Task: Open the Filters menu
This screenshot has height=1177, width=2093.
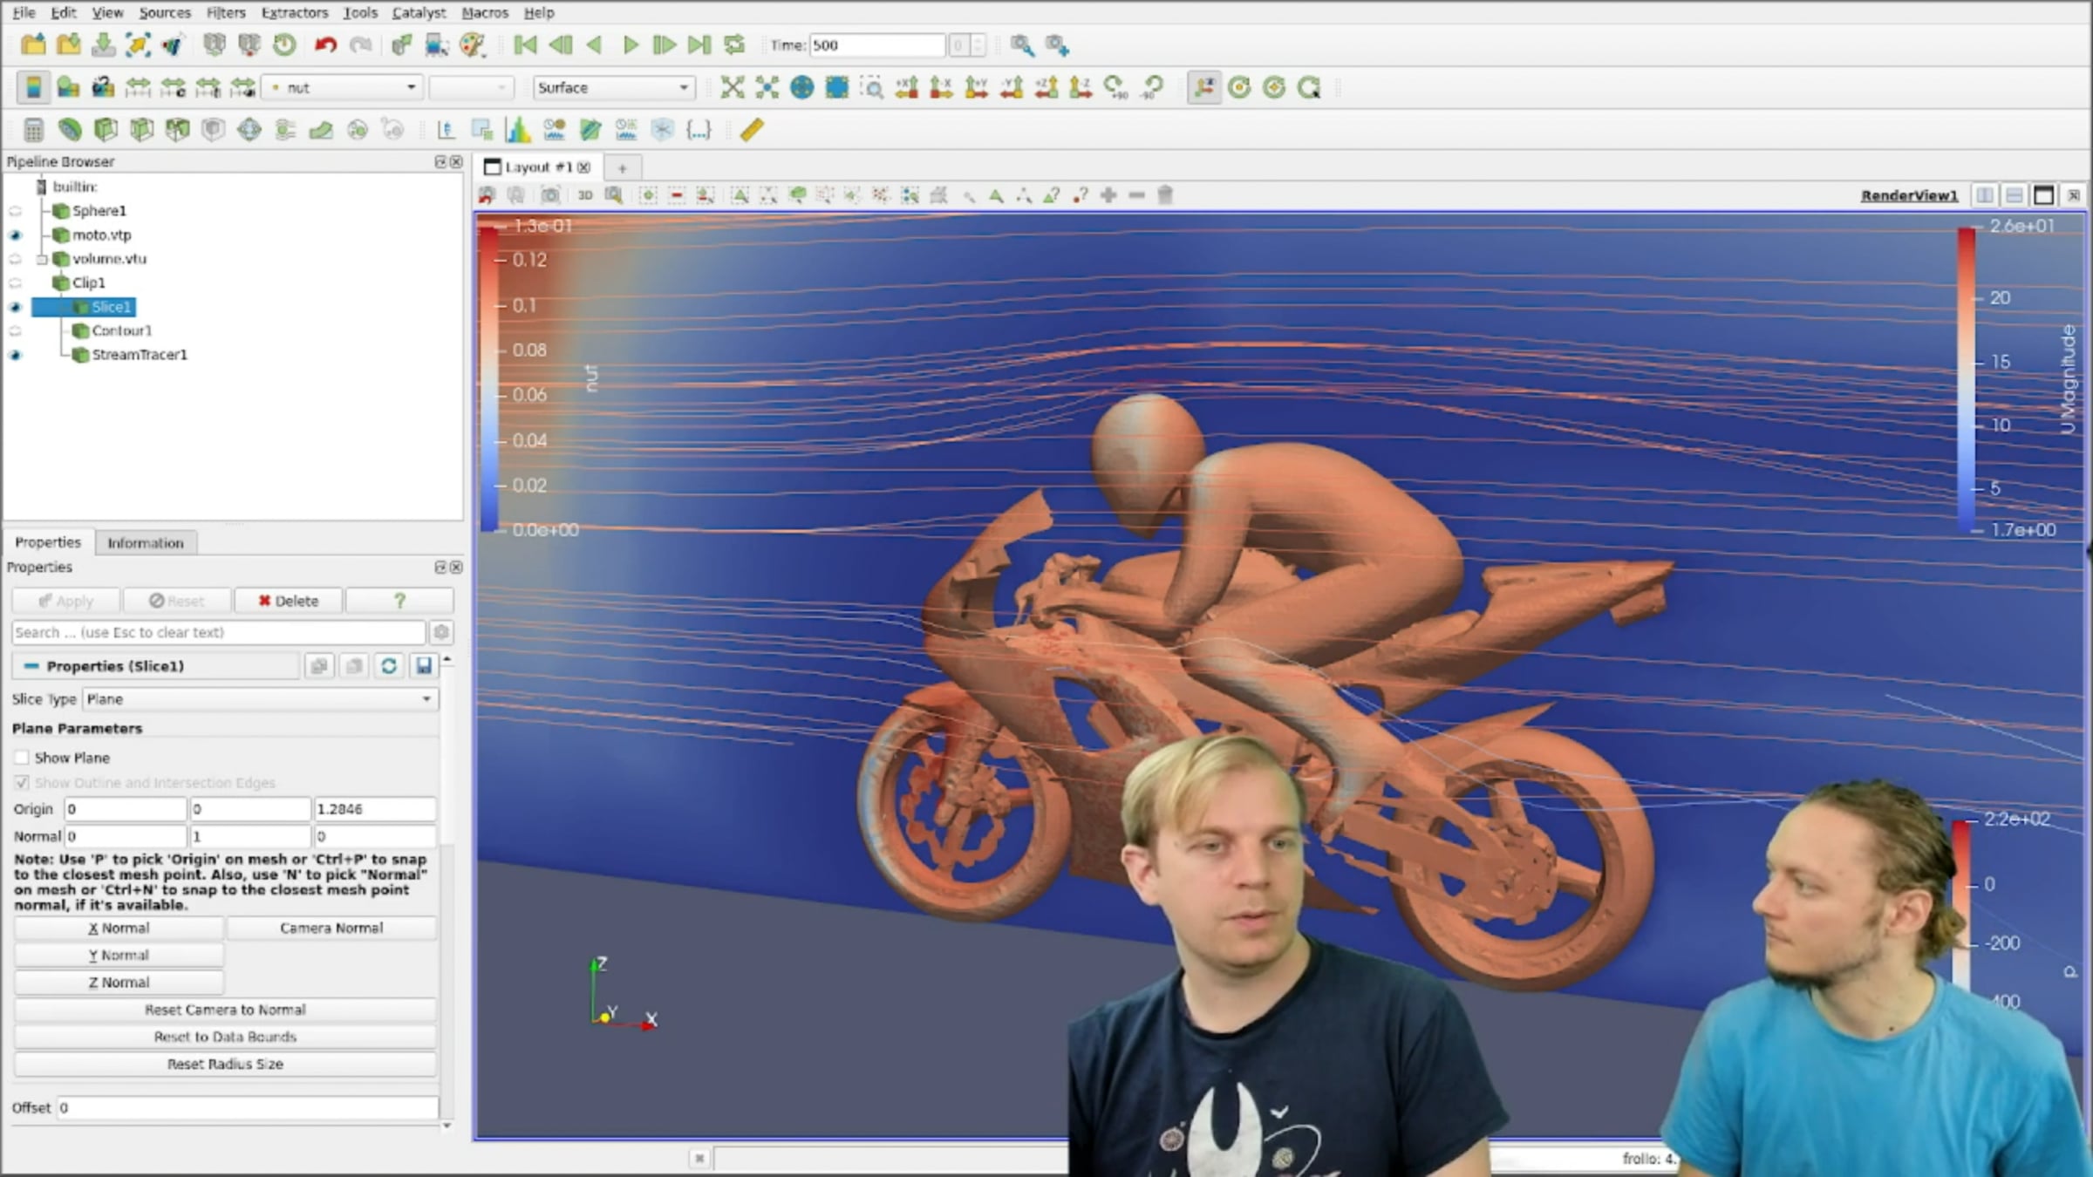Action: (226, 13)
